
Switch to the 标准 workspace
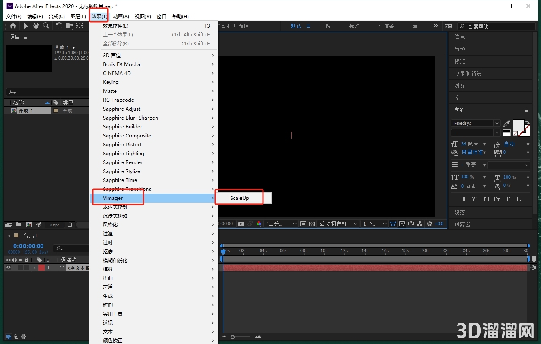coord(354,26)
